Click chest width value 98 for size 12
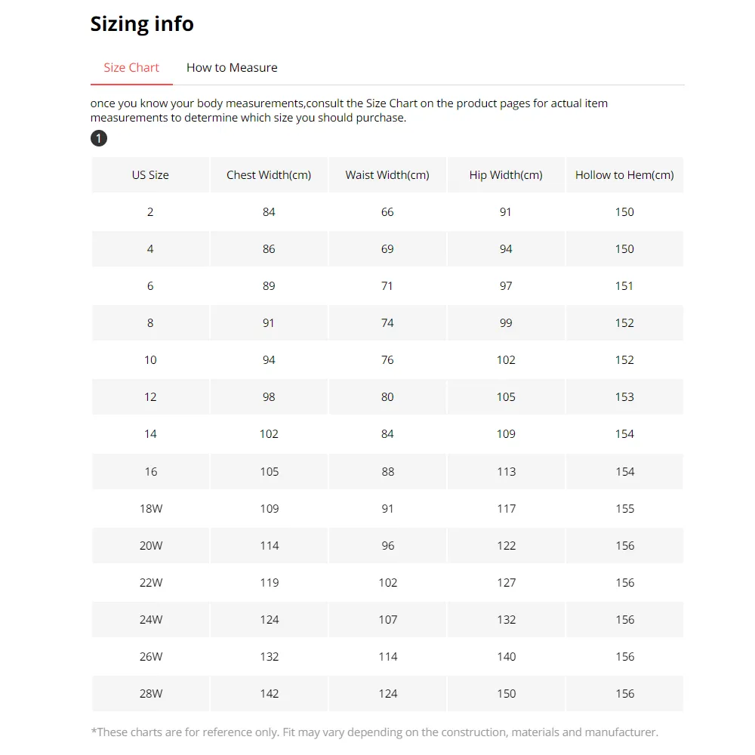 (x=269, y=397)
